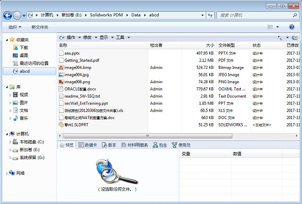Select the Getting_Started.pdf file
This screenshot has width=302, height=204.
pos(82,60)
